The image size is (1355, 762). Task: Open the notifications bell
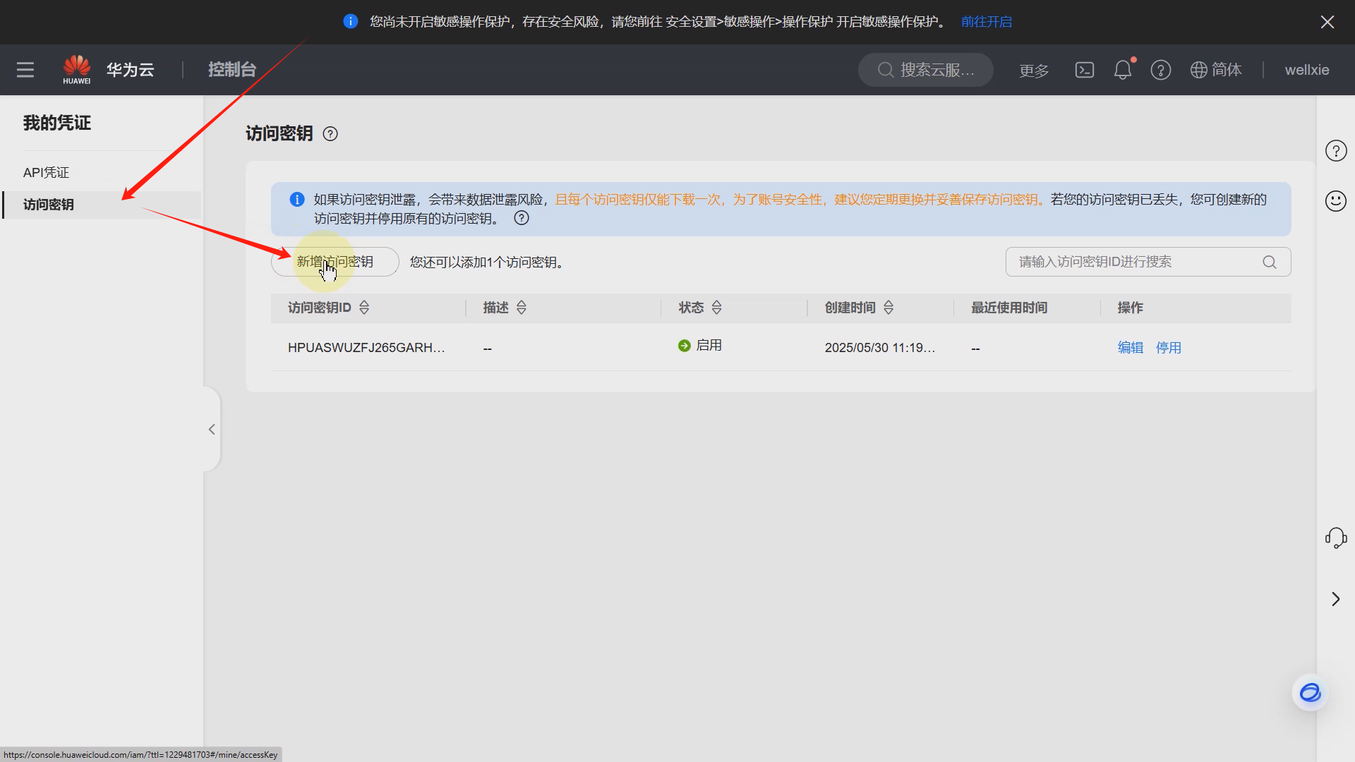click(x=1122, y=70)
